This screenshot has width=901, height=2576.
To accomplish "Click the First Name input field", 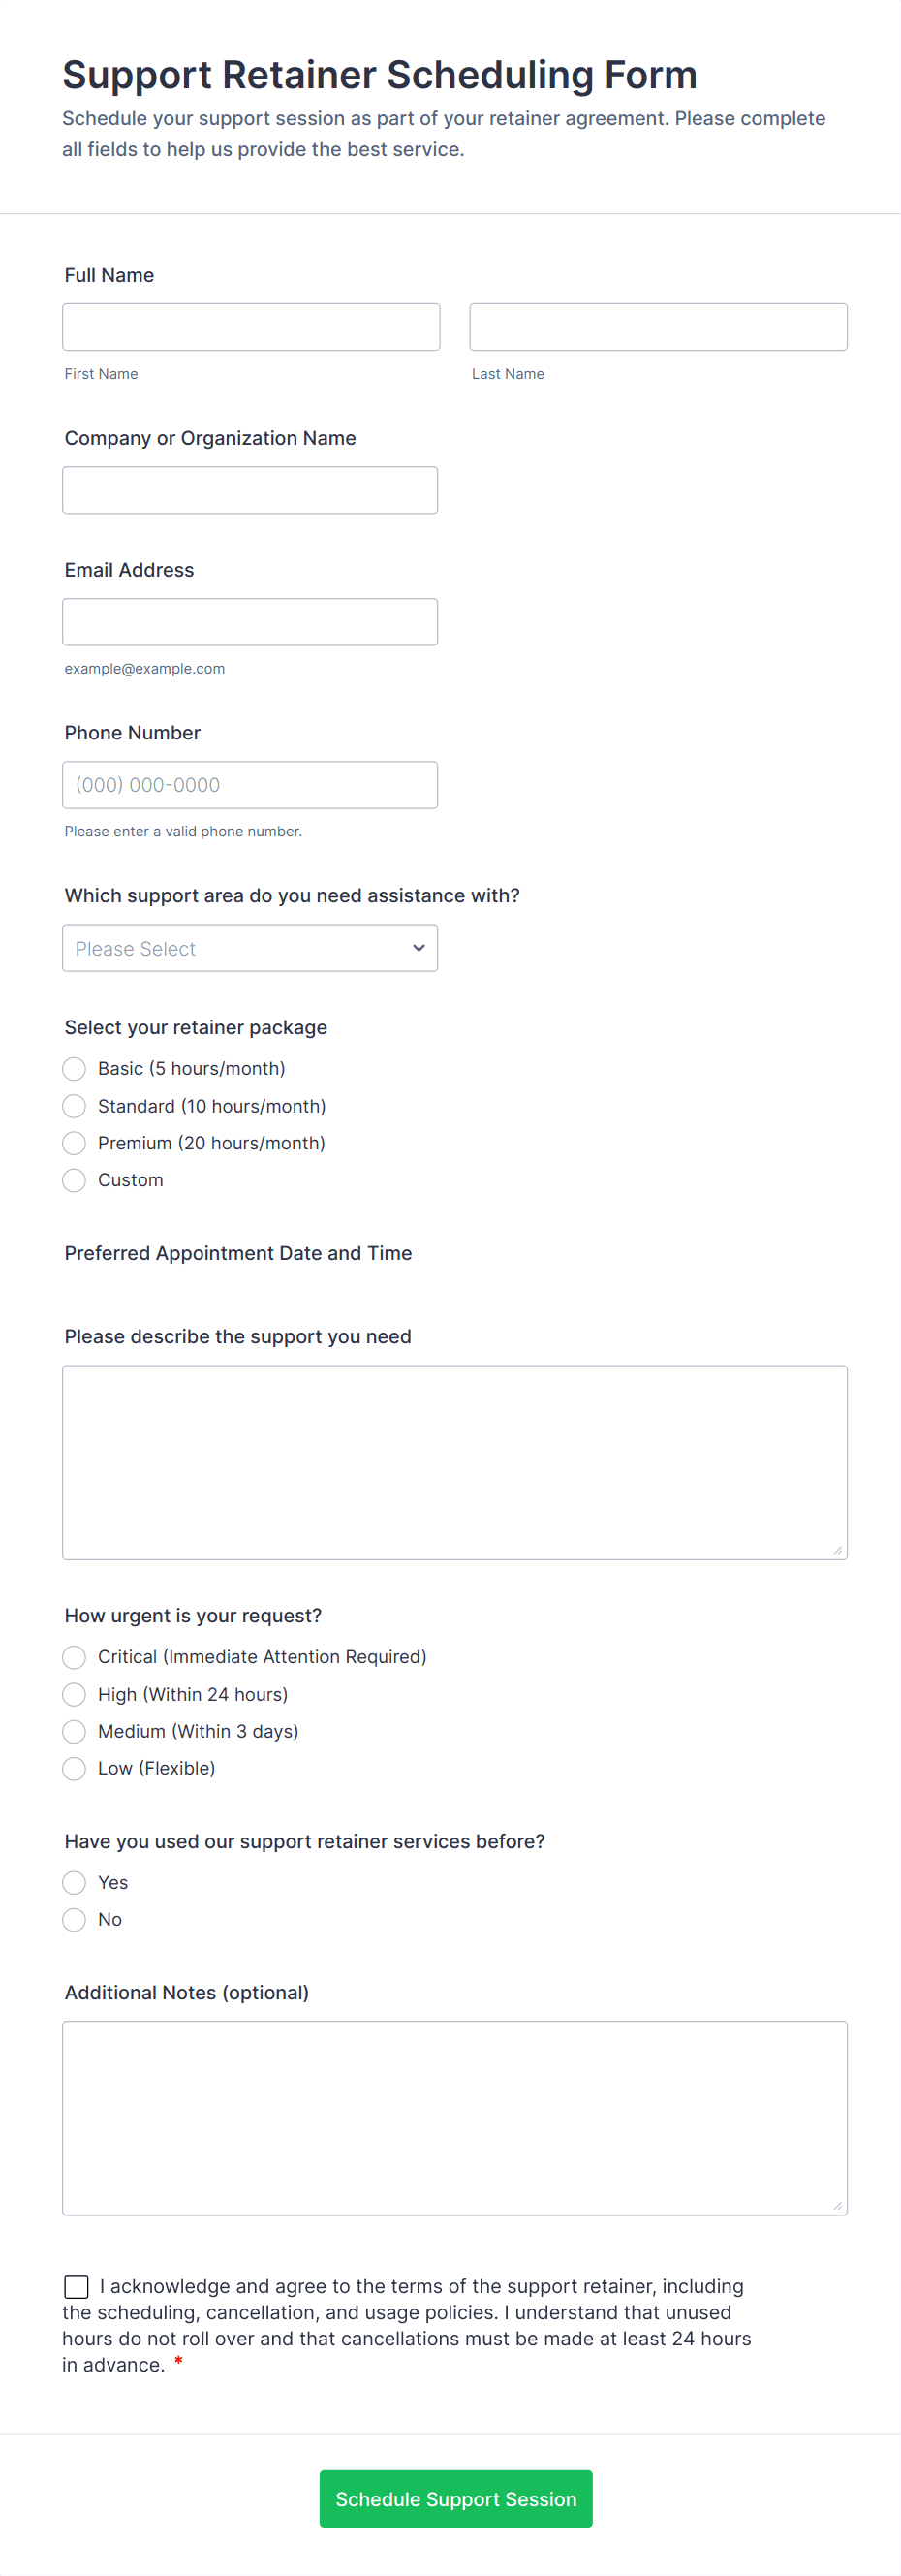I will coord(250,327).
